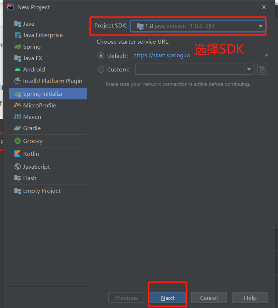Viewport: 278px width, 308px height.
Task: Click the green Android robot icon
Action: [x=18, y=70]
